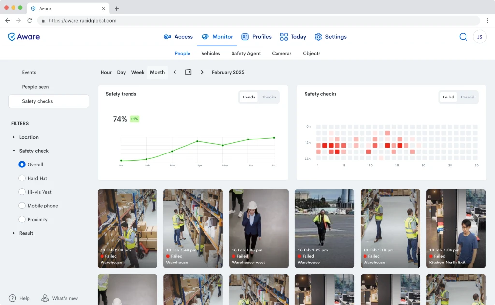Open the calendar date picker icon
This screenshot has width=495, height=305.
pos(188,72)
